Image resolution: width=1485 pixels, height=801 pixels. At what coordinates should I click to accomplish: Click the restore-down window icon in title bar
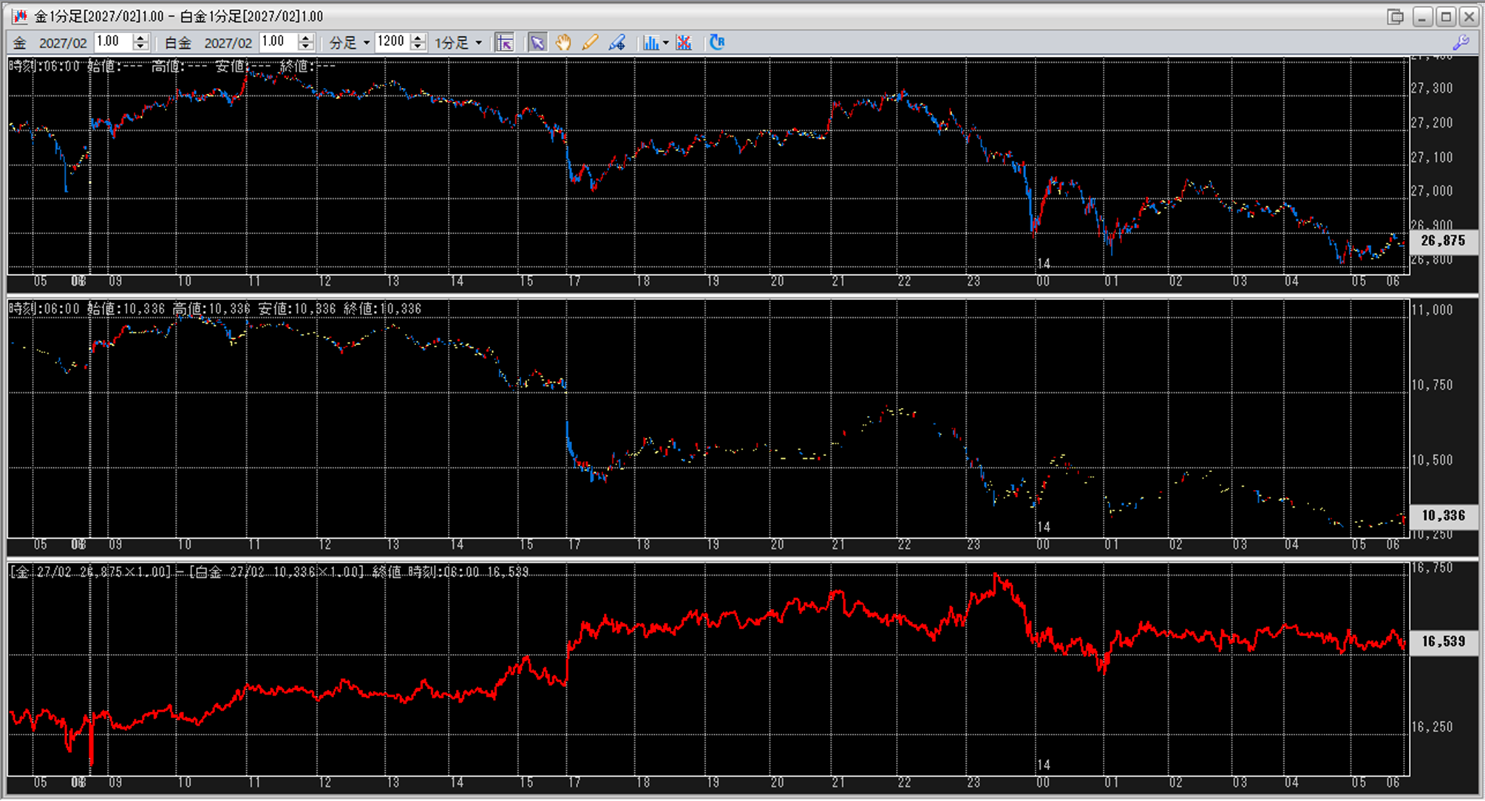point(1395,16)
